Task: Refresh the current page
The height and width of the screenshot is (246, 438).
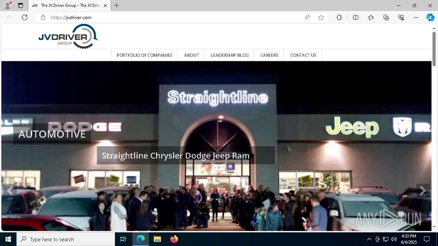Action: pyautogui.click(x=25, y=17)
